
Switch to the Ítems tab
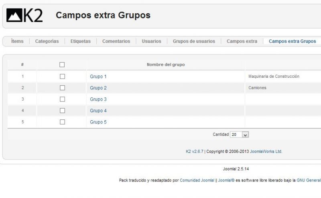17,41
